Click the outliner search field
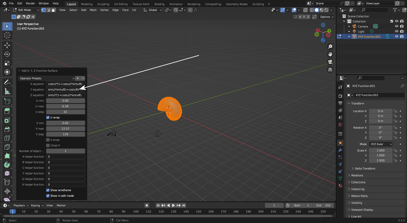The image size is (407, 223). coord(374,10)
